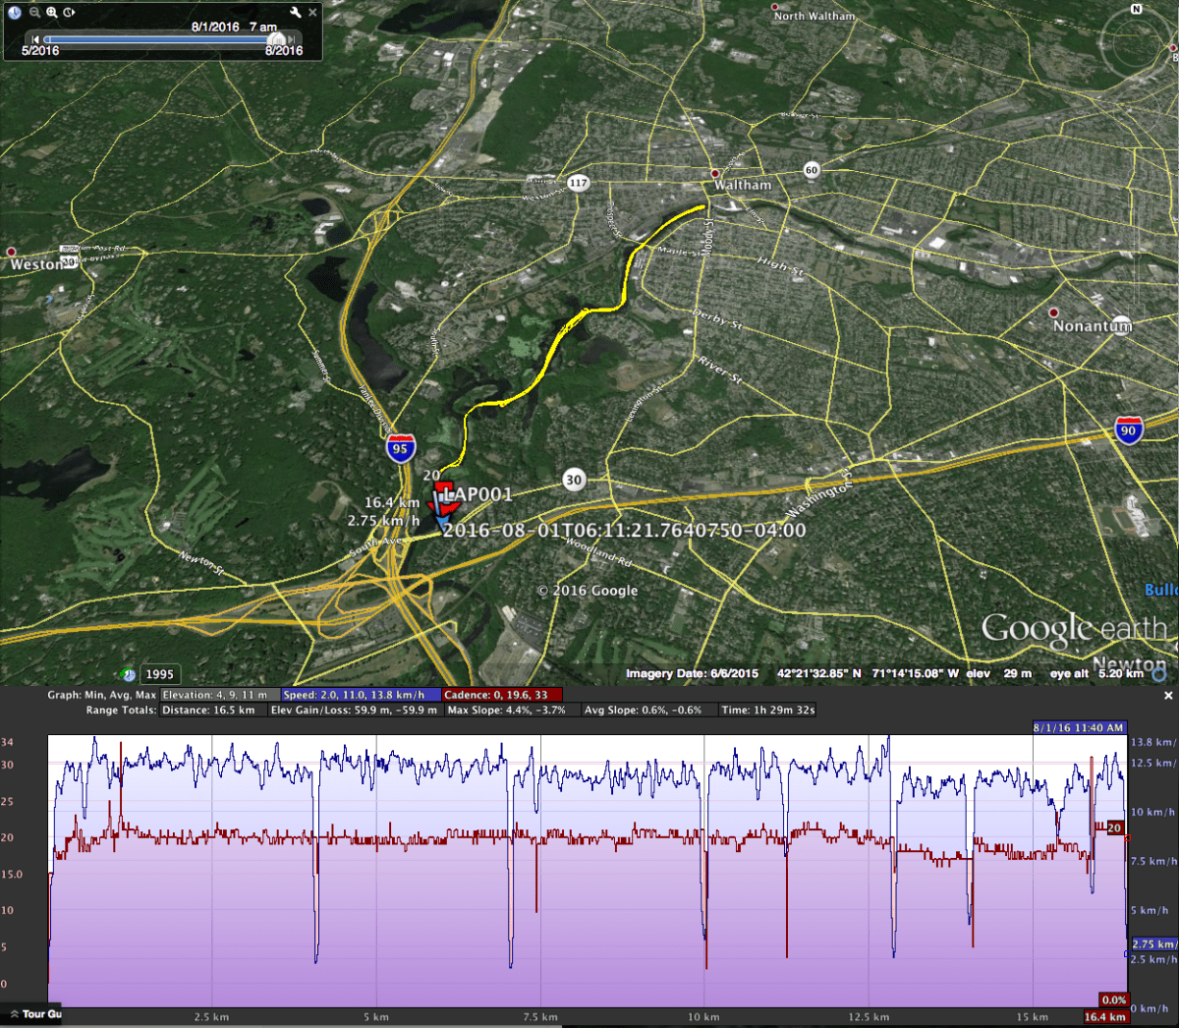Close the elevation profile panel
The image size is (1179, 1028).
click(x=1168, y=696)
